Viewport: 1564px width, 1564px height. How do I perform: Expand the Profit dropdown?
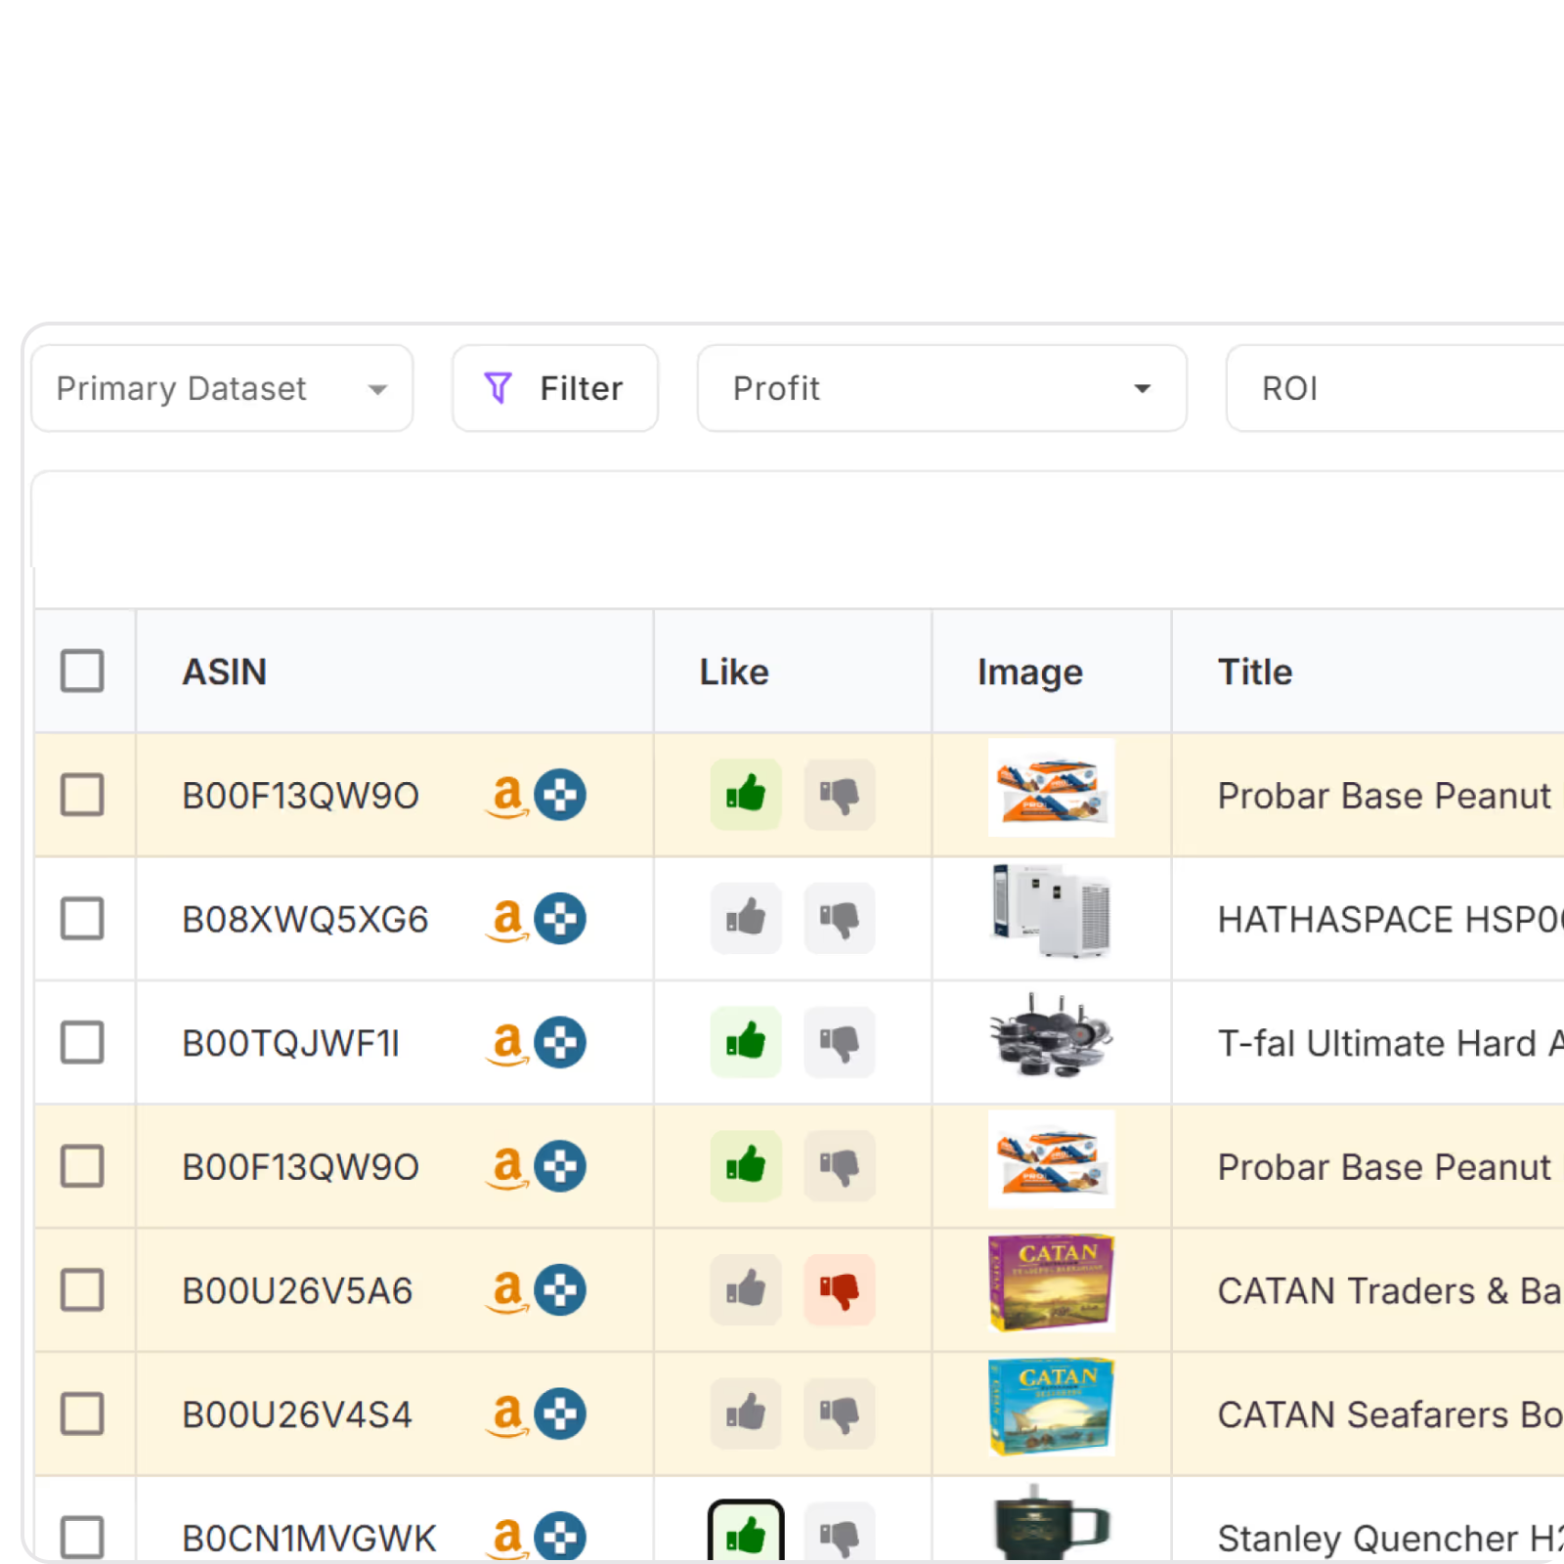click(941, 388)
